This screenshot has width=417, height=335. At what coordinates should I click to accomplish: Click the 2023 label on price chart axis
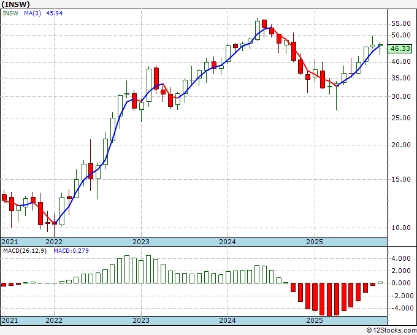[141, 242]
